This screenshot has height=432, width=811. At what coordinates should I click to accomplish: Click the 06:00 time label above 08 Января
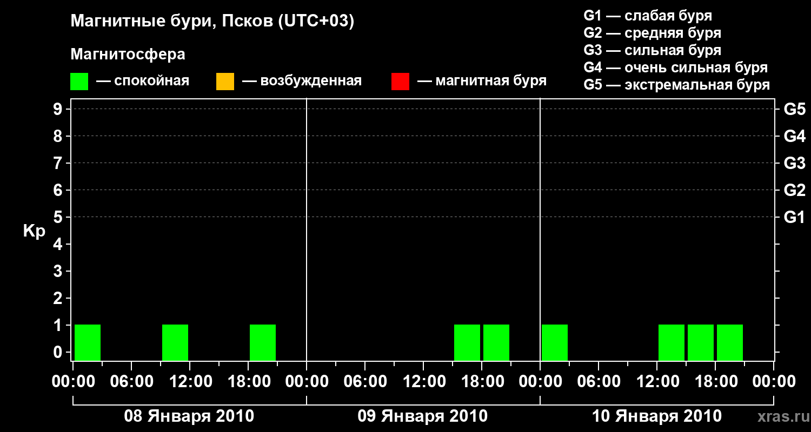pyautogui.click(x=131, y=382)
